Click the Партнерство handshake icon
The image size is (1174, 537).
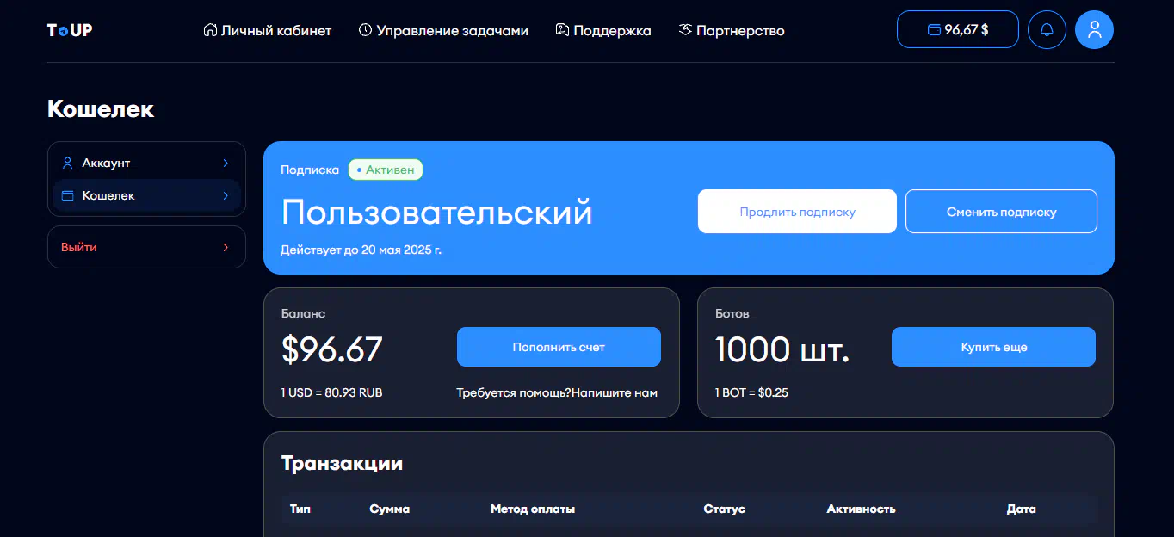(685, 30)
